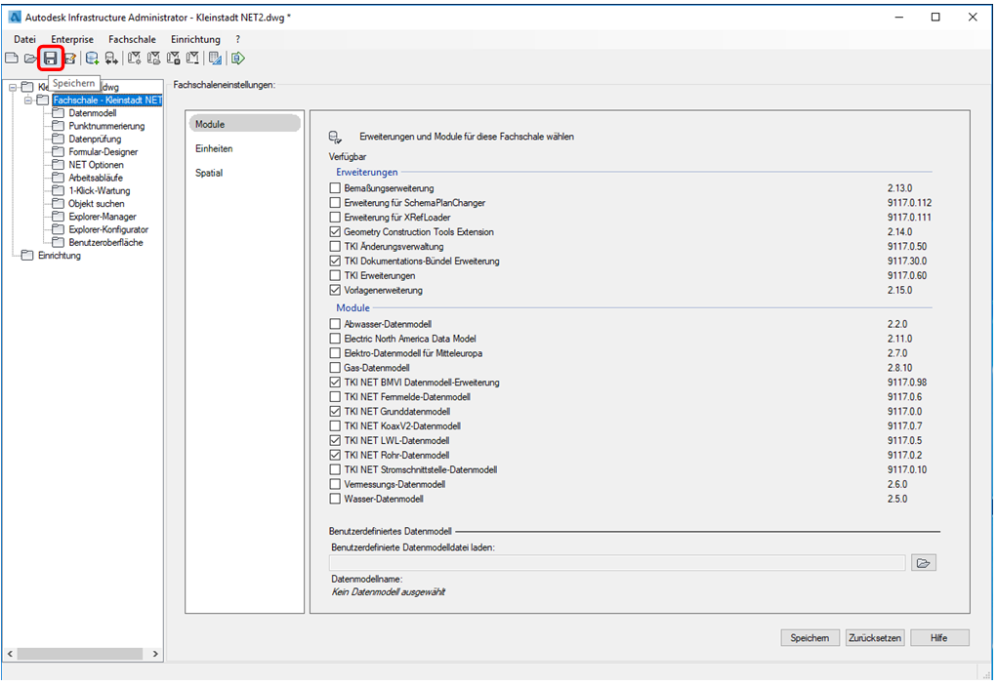Select NET Optionen in the tree
Viewport: 997px width, 686px height.
(x=96, y=165)
